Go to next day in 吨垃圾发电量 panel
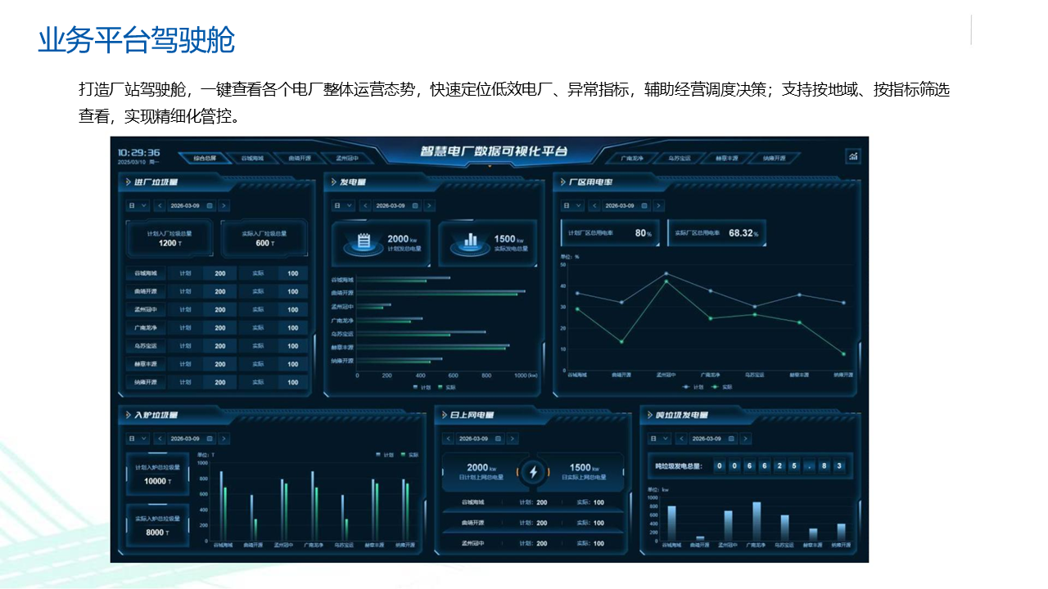Image resolution: width=1048 pixels, height=589 pixels. pyautogui.click(x=746, y=438)
